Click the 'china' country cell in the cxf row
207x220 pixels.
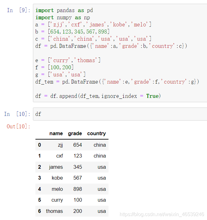100,156
